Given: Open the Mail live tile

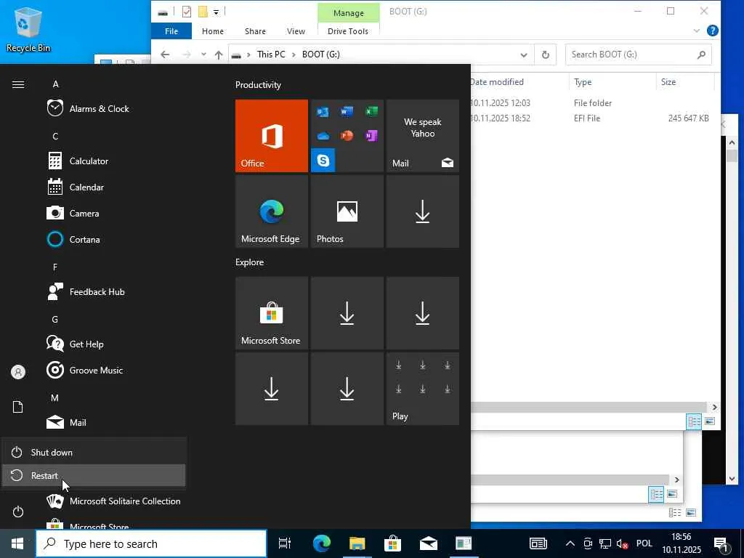Looking at the screenshot, I should point(422,136).
